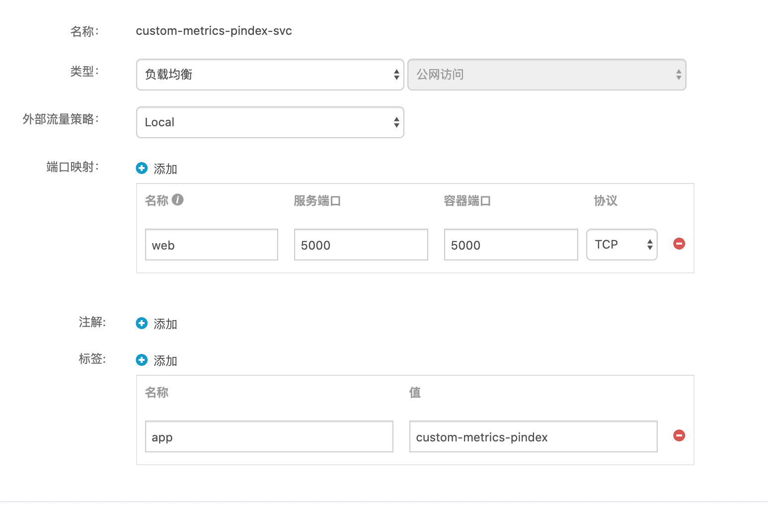Viewport: 768px width, 513px height.
Task: Click the blue plus icon beside 端口映射
Action: pos(142,168)
